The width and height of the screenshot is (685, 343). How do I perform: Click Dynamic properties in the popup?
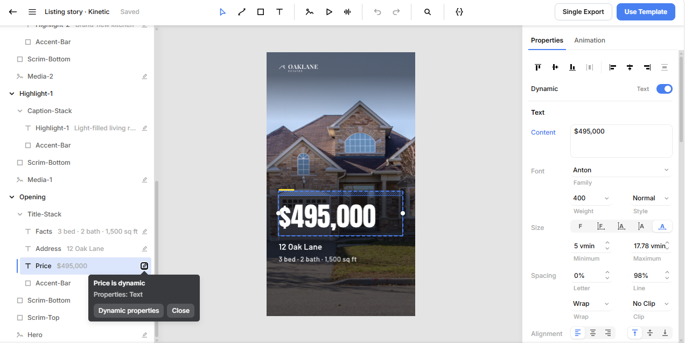point(129,311)
